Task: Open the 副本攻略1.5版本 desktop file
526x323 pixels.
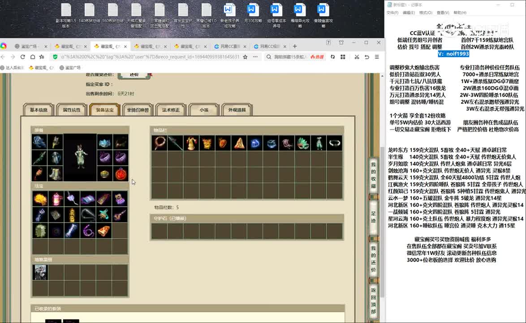Action: pos(66,15)
